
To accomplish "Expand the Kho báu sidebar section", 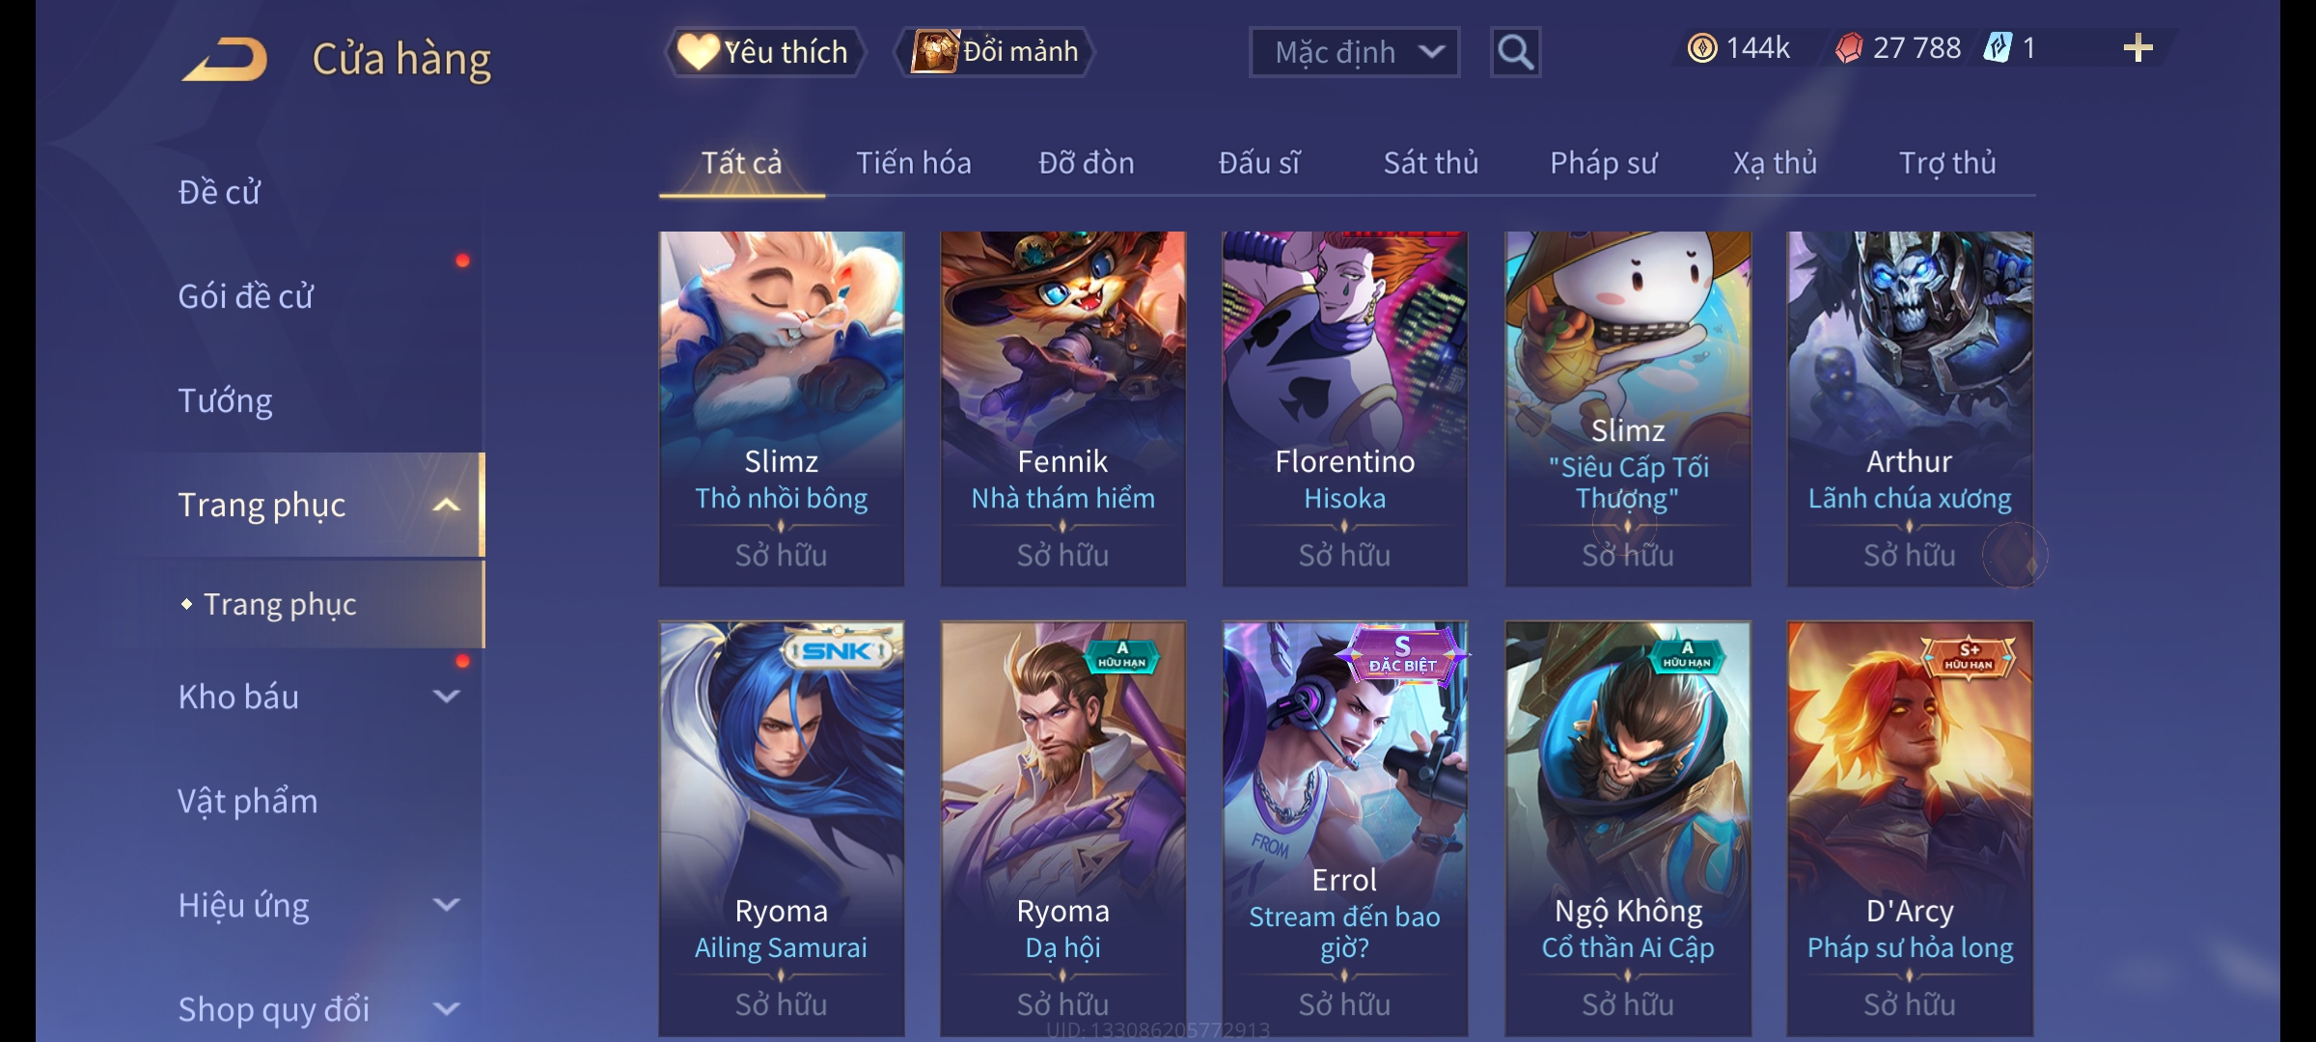I will pyautogui.click(x=446, y=697).
